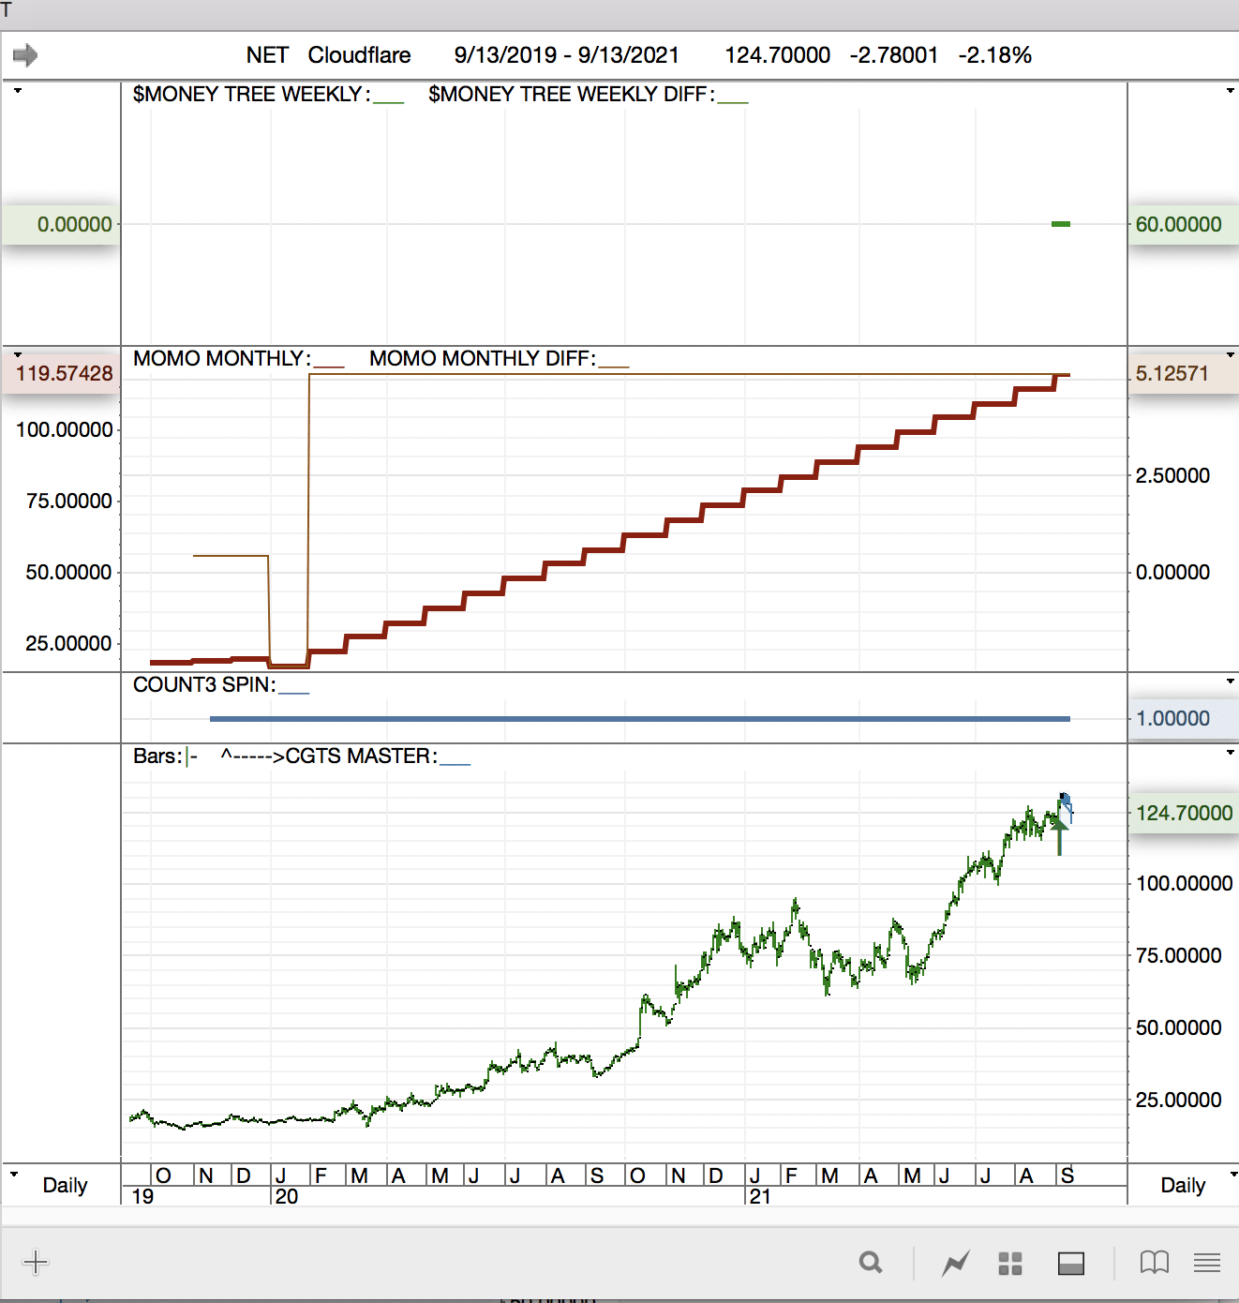Image resolution: width=1239 pixels, height=1303 pixels.
Task: Click the 25.00000 label on price scale
Action: tap(1178, 1100)
